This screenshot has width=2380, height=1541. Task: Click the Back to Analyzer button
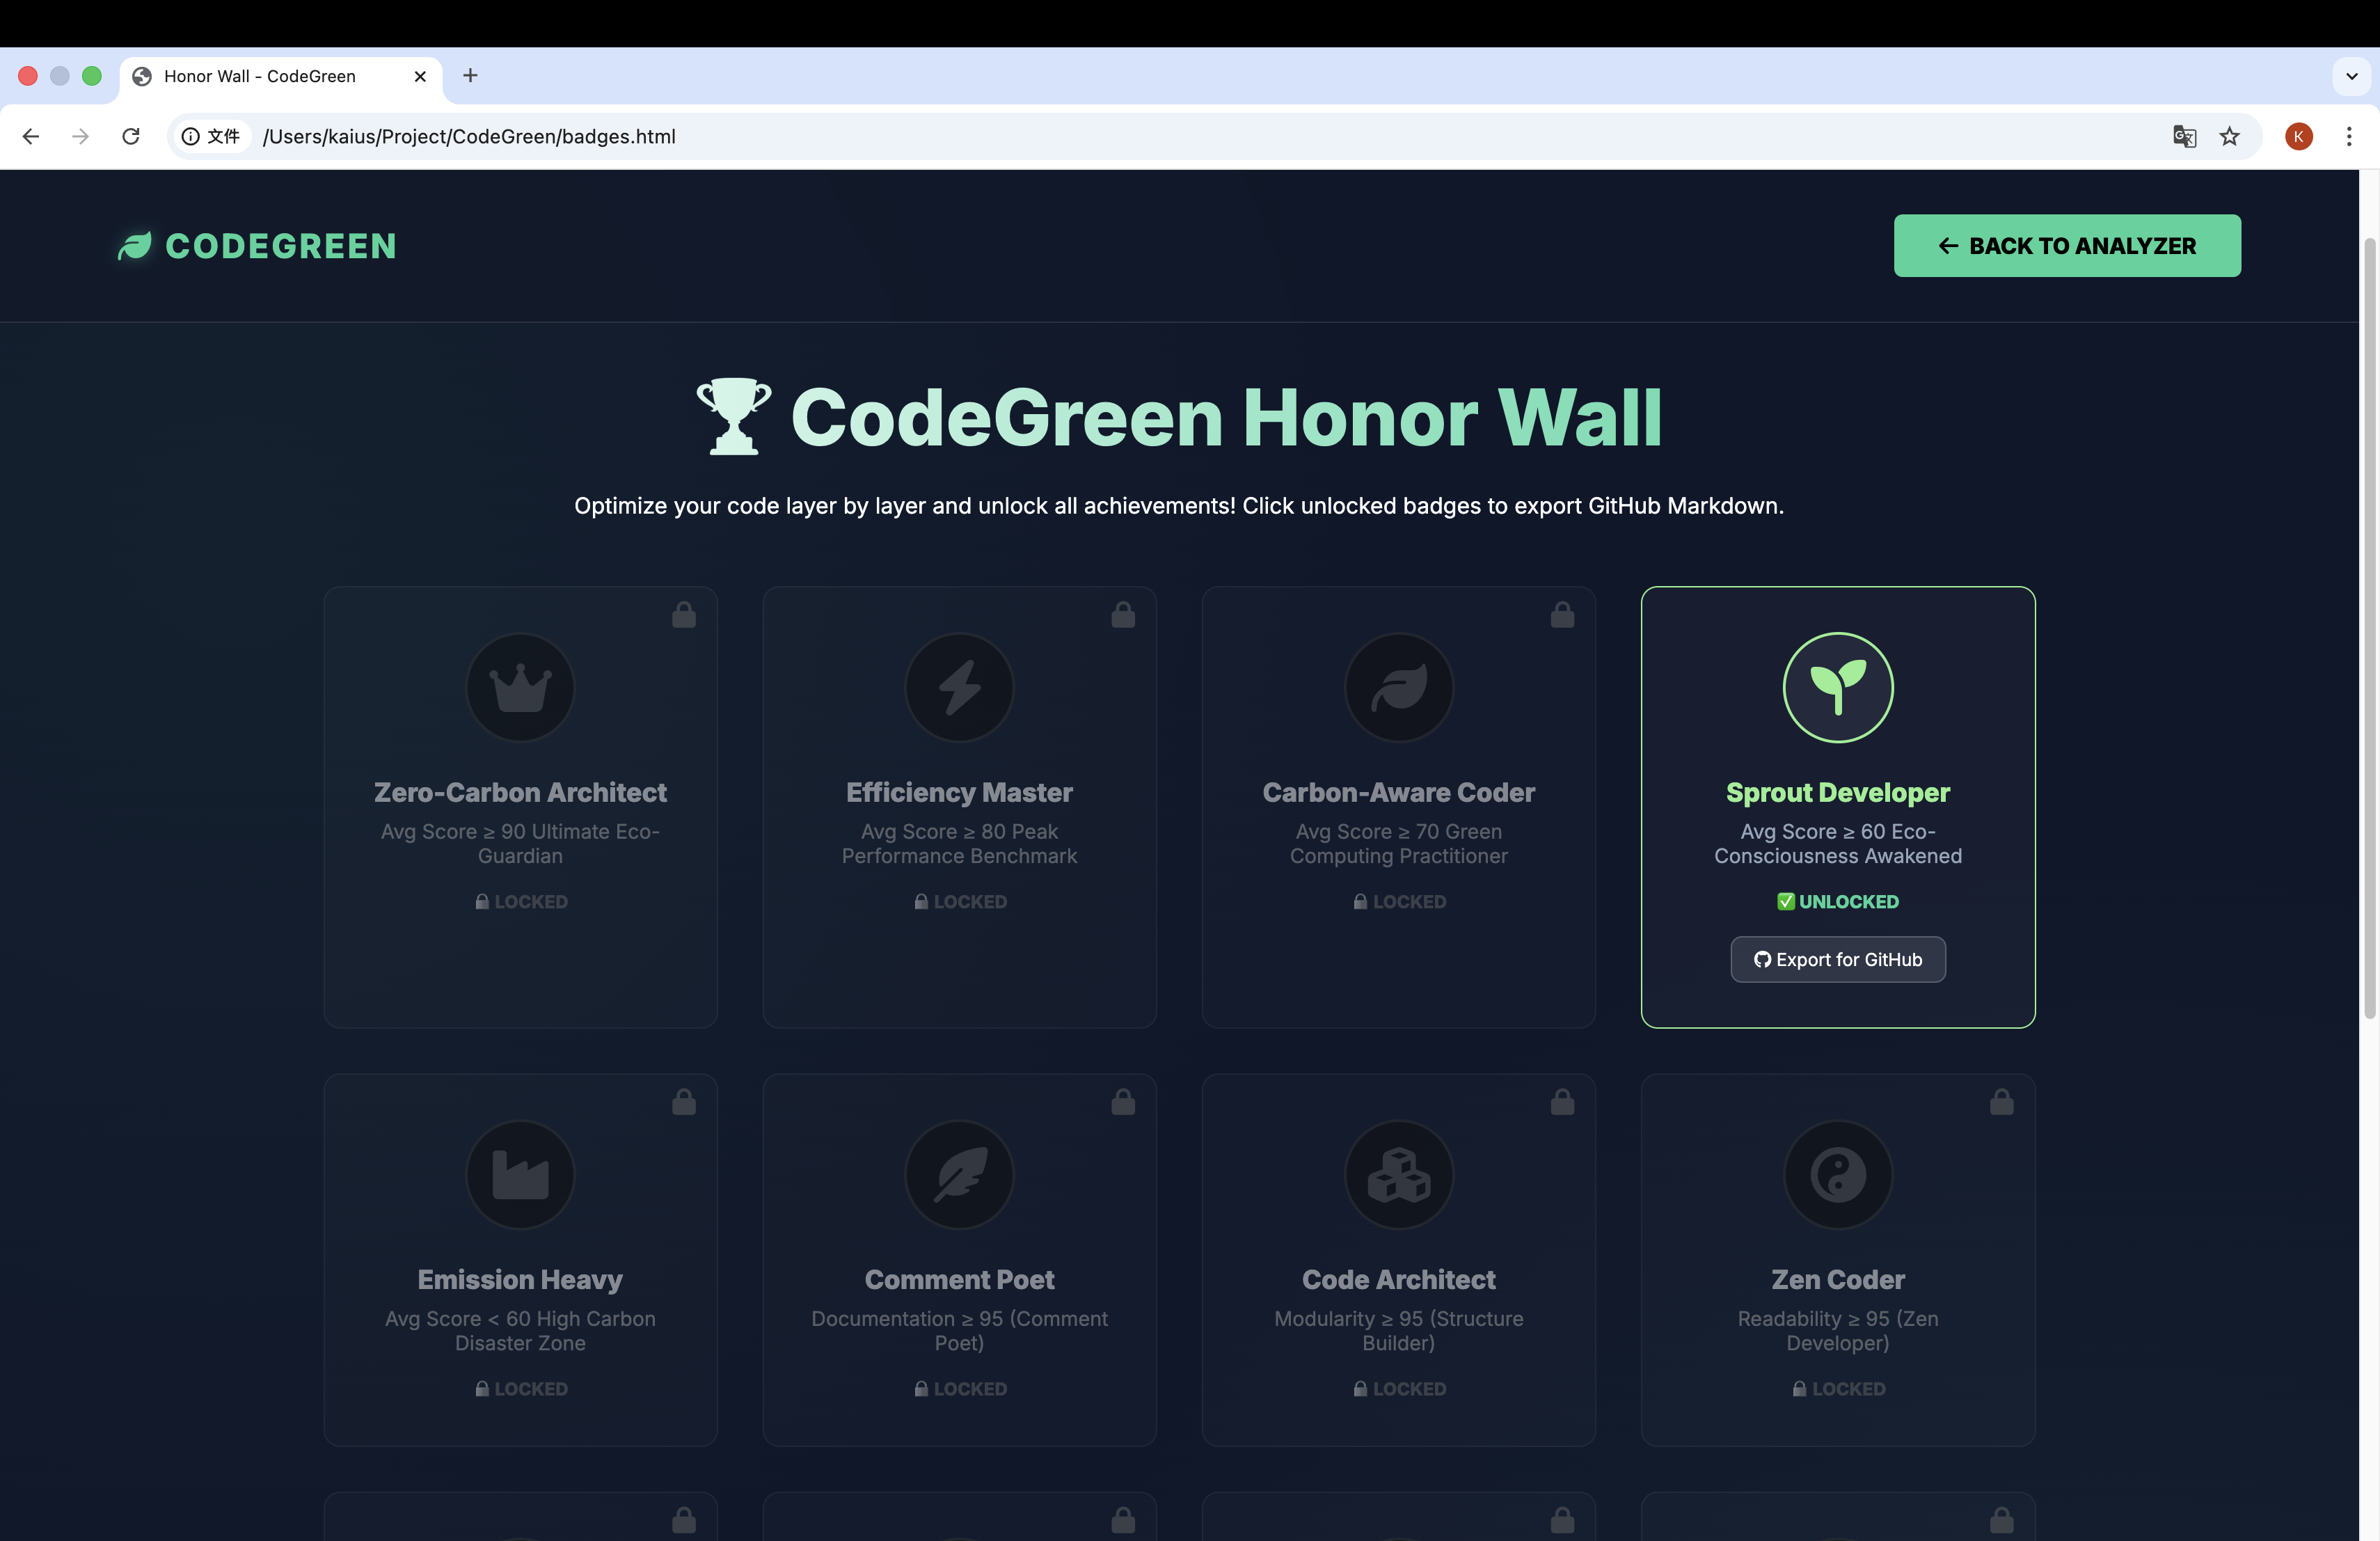point(2066,246)
